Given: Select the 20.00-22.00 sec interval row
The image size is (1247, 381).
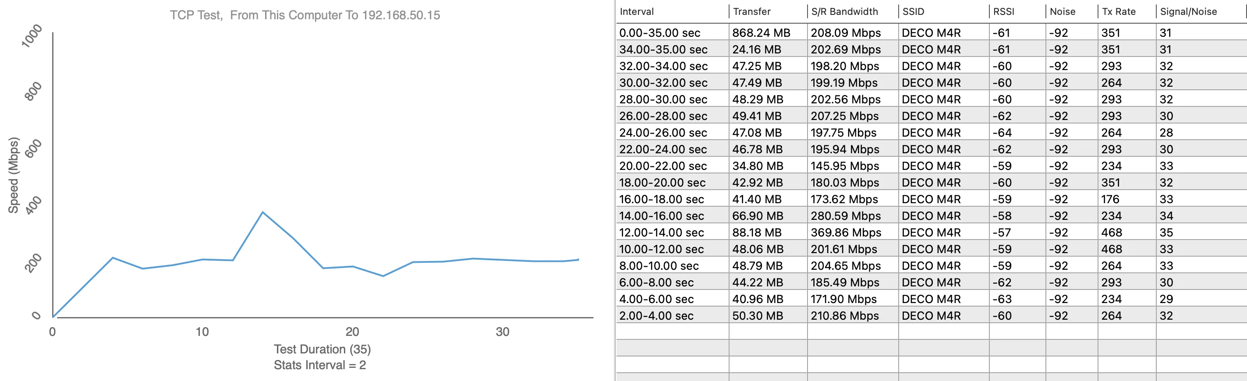Looking at the screenshot, I should [x=662, y=166].
